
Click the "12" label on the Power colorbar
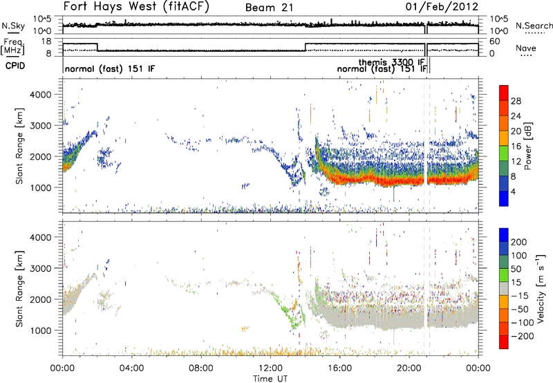516,161
